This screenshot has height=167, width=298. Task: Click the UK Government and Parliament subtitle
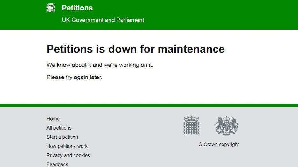tap(103, 20)
